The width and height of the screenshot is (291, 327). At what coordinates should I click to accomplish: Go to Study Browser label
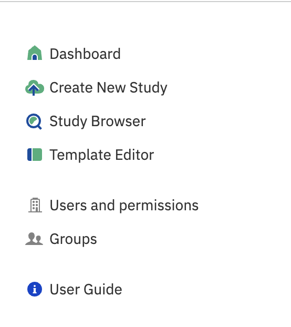pyautogui.click(x=98, y=121)
